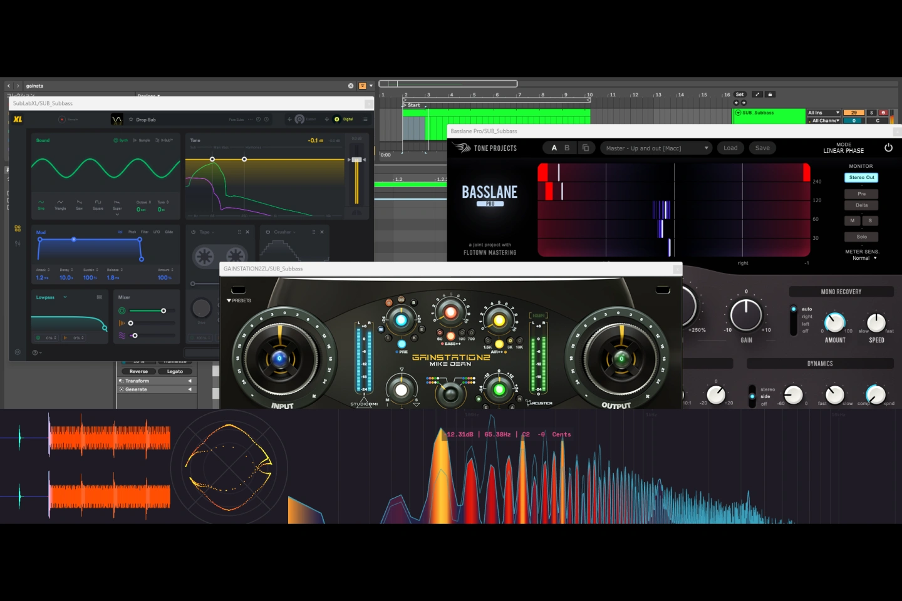Open the Tape effect type dropdown

click(x=207, y=232)
